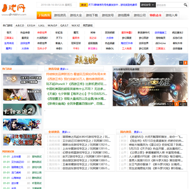Viewport: 189px width, 189px height.
Task: Open the 大话西游2 game link in the list
Action: tap(42, 38)
